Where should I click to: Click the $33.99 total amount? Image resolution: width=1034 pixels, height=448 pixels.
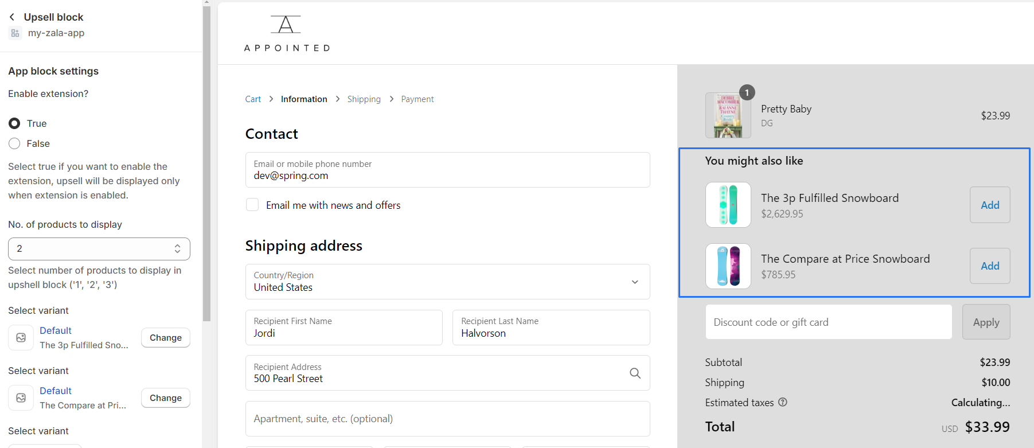coord(987,427)
